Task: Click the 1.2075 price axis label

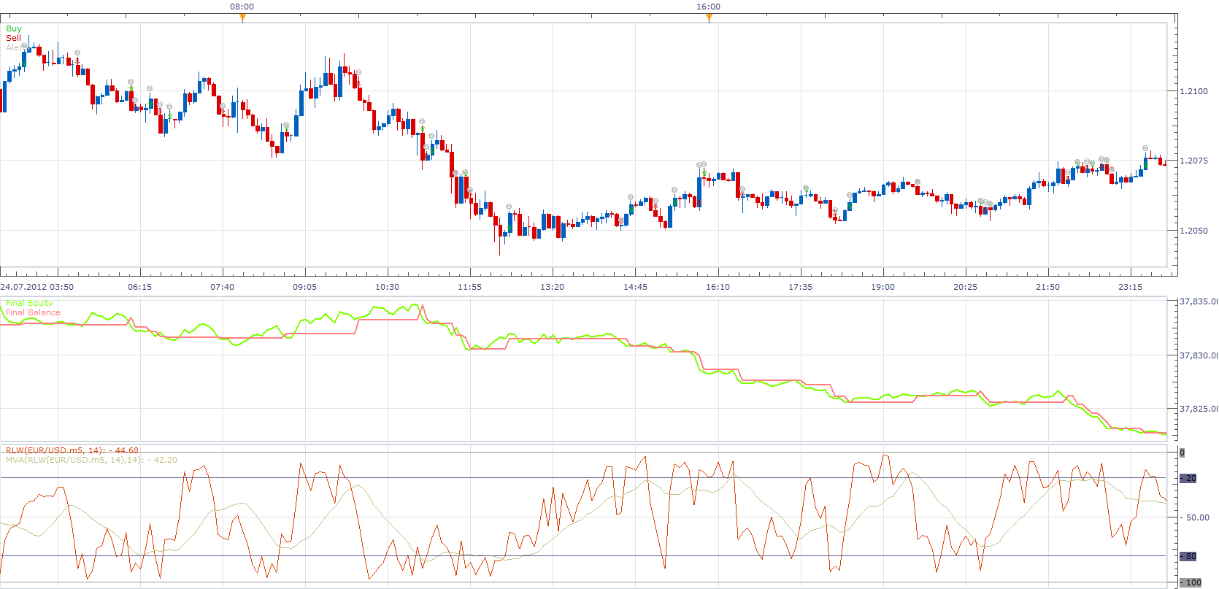Action: (1194, 161)
